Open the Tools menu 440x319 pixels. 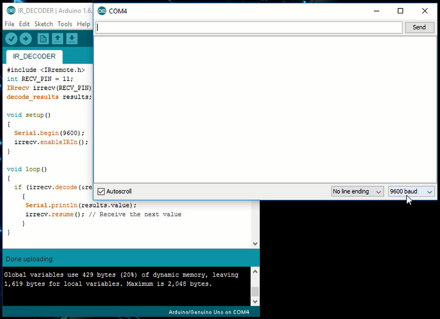click(x=65, y=24)
